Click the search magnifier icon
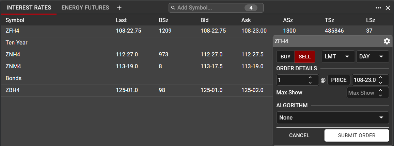 173,8
